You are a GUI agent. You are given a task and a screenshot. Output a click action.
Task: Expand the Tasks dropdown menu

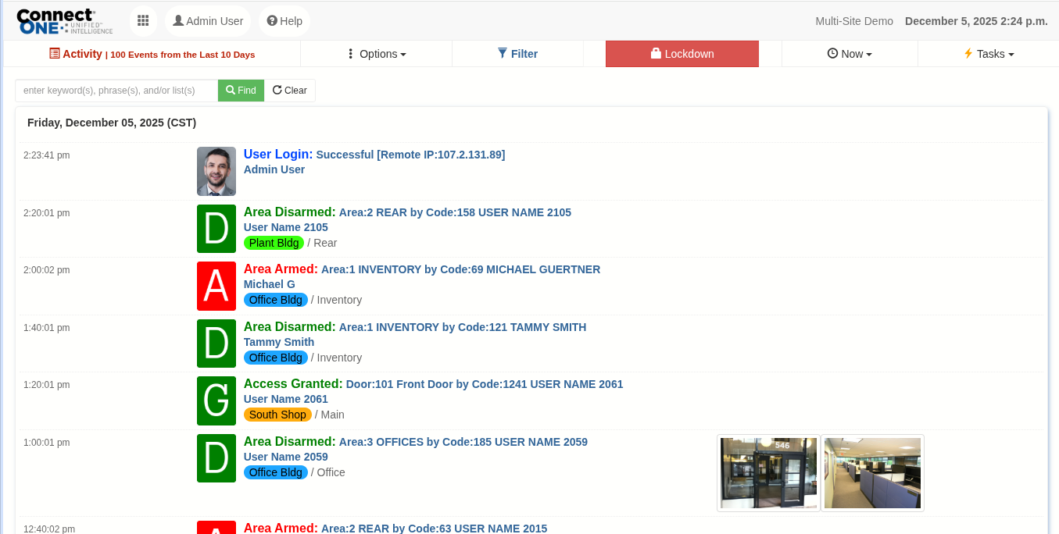(x=989, y=54)
